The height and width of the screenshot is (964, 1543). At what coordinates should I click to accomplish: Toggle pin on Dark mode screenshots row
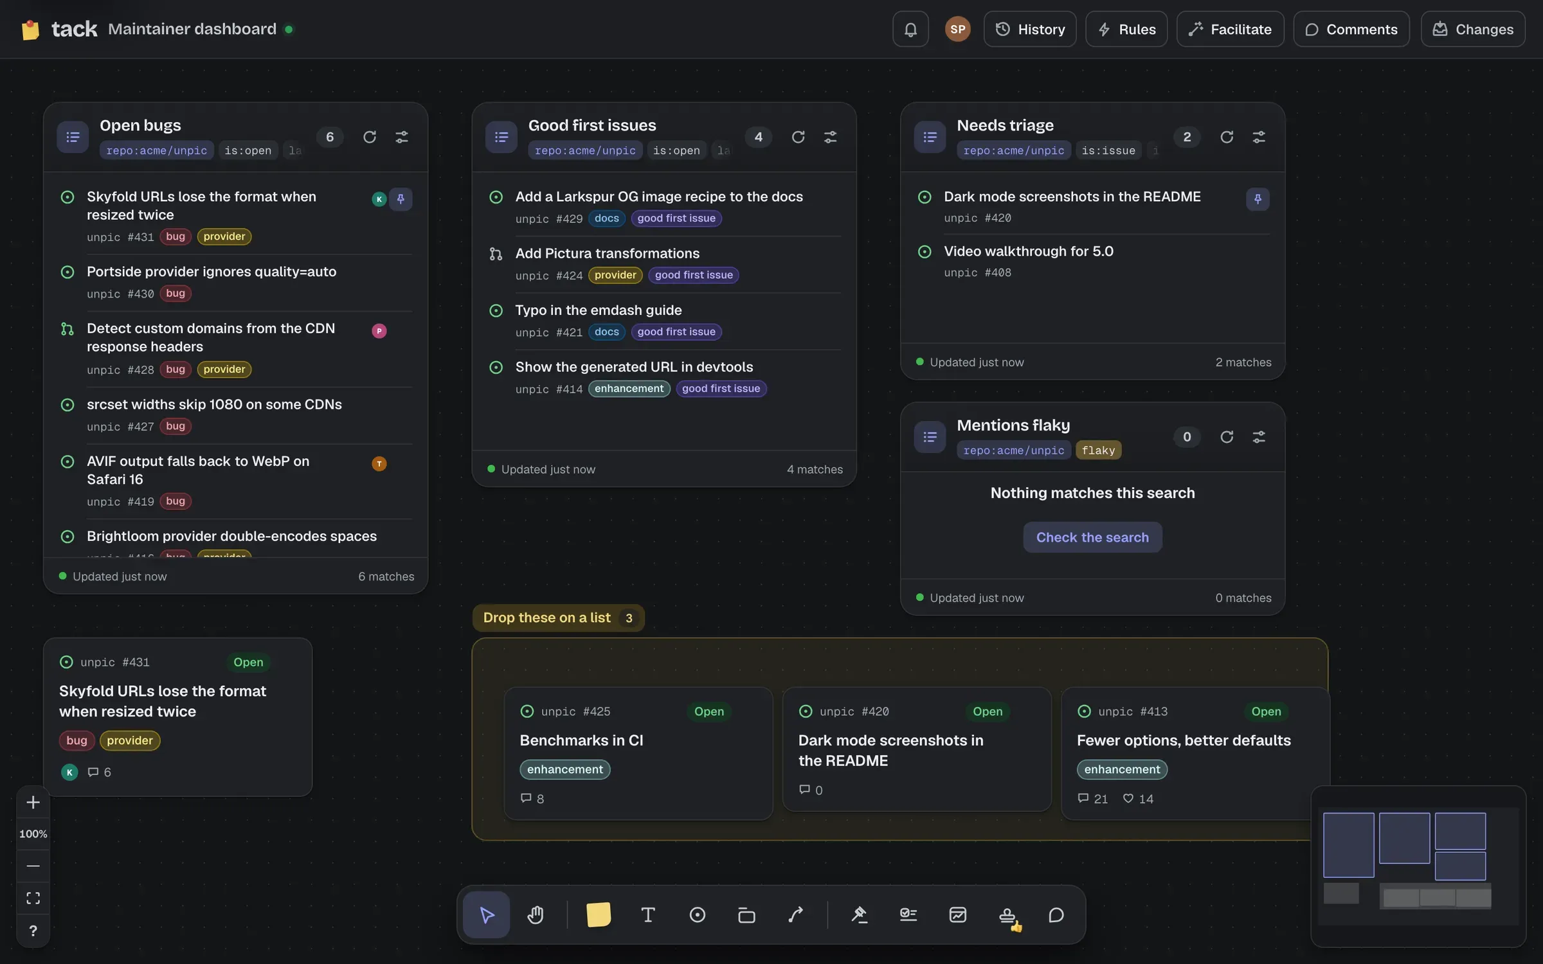(1258, 199)
